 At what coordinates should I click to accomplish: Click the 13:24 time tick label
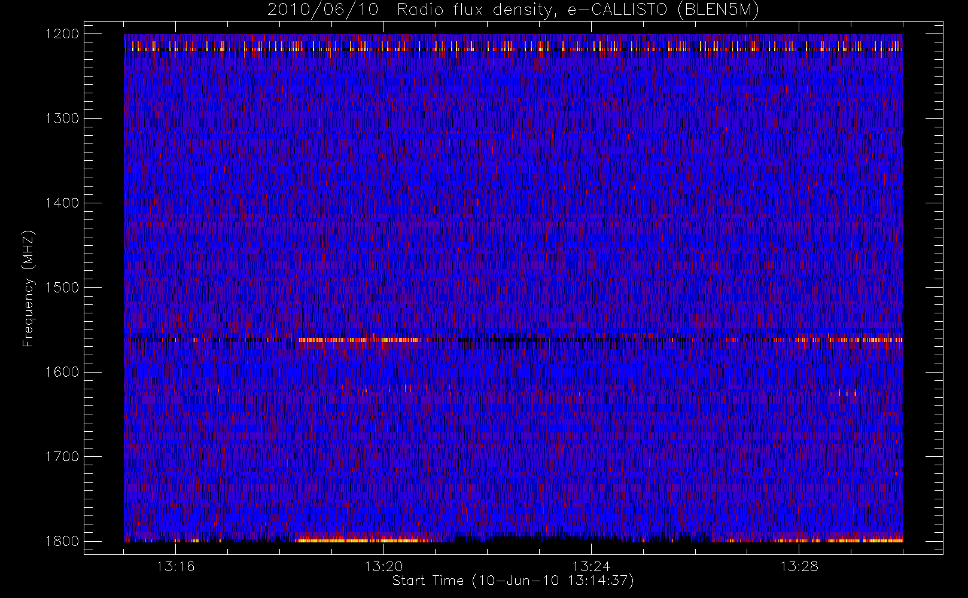(x=591, y=566)
